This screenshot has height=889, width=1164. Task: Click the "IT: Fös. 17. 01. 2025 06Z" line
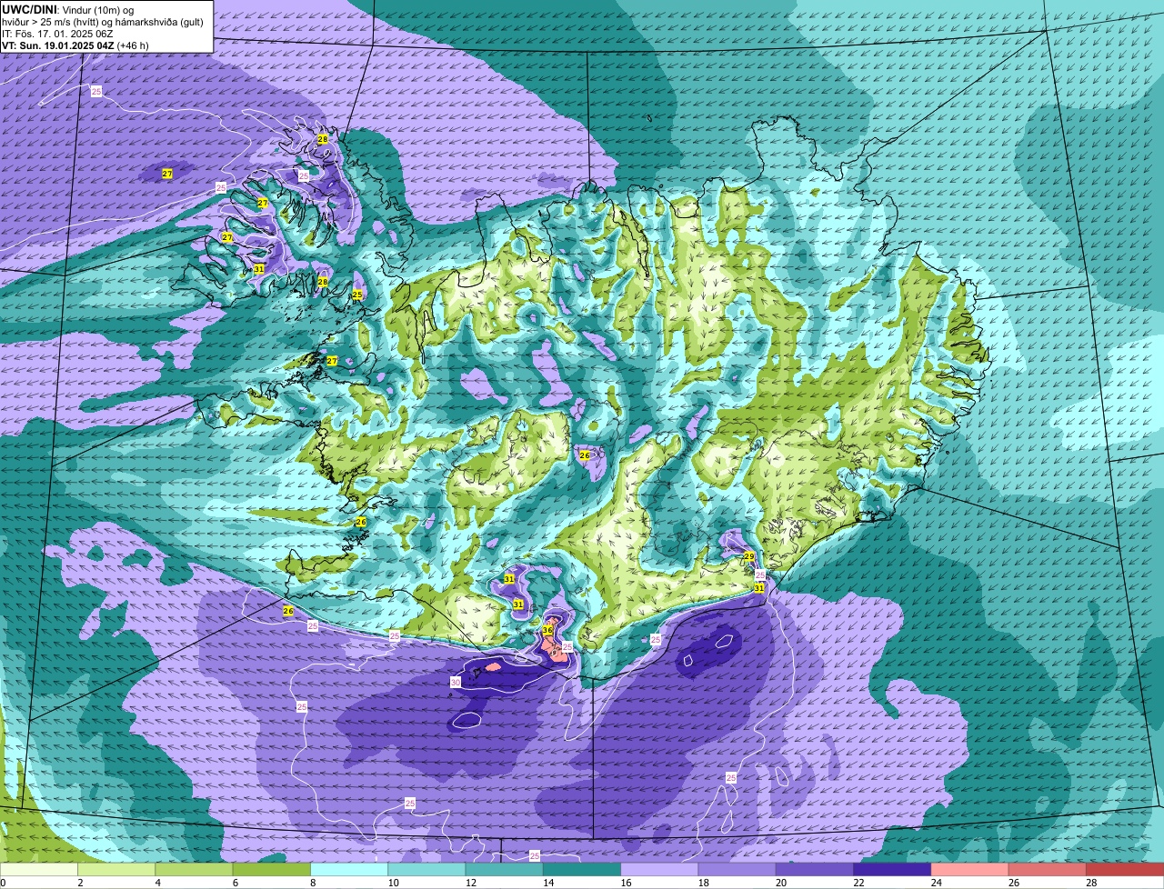[x=55, y=34]
